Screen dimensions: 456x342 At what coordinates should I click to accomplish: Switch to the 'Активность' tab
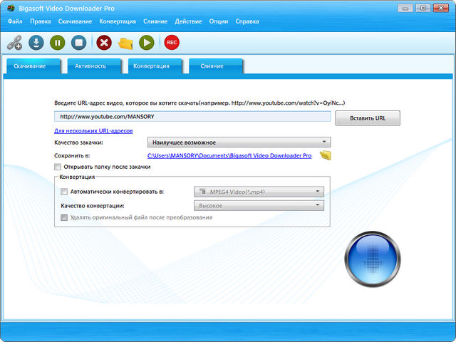[x=90, y=66]
